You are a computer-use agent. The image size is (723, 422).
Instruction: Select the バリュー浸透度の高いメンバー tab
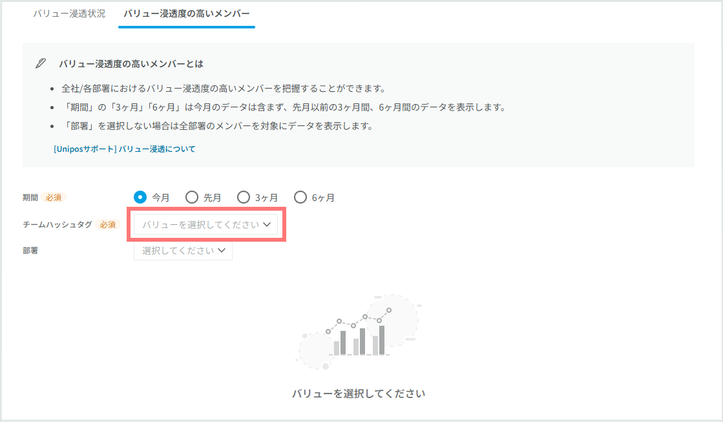pos(186,14)
